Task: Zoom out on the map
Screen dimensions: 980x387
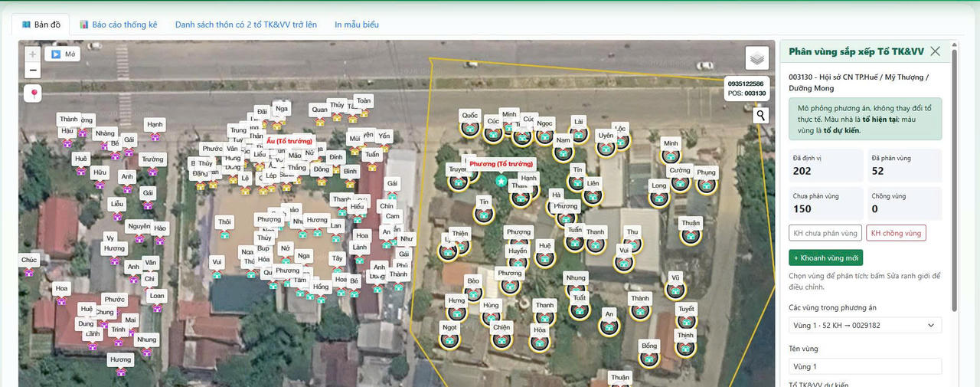Action: pos(32,71)
